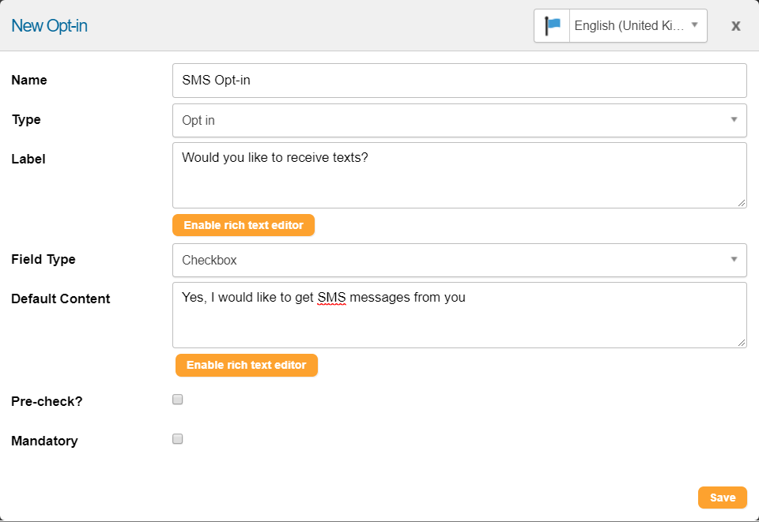This screenshot has width=759, height=522.
Task: Click the New Opt-in dialog title
Action: pyautogui.click(x=49, y=25)
